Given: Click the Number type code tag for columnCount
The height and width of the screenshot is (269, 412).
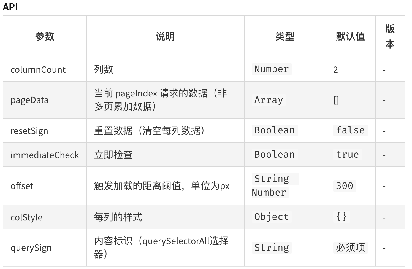Looking at the screenshot, I should point(272,69).
